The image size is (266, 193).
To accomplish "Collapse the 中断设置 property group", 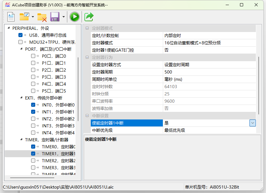I will click(87, 115).
